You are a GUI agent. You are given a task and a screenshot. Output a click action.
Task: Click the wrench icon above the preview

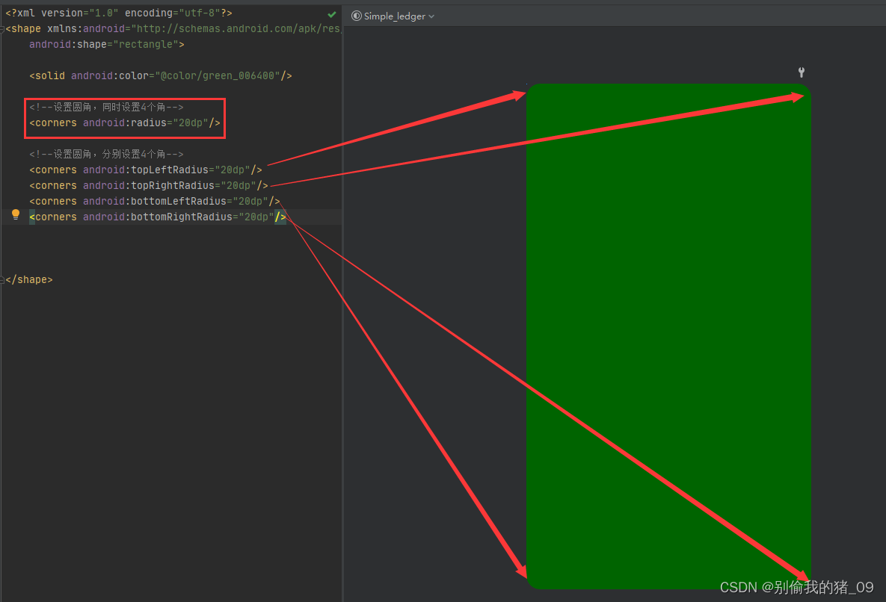802,72
